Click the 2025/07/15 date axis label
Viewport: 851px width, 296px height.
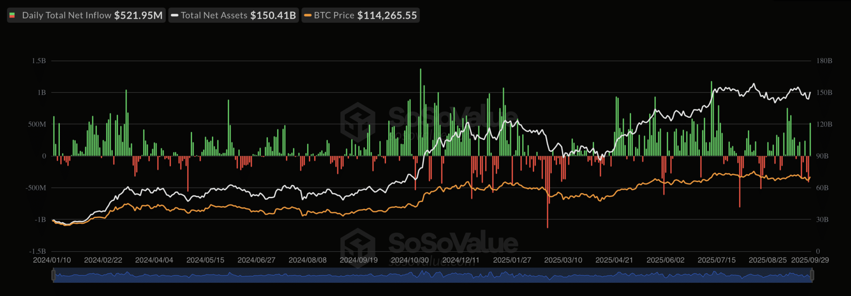[x=716, y=260]
